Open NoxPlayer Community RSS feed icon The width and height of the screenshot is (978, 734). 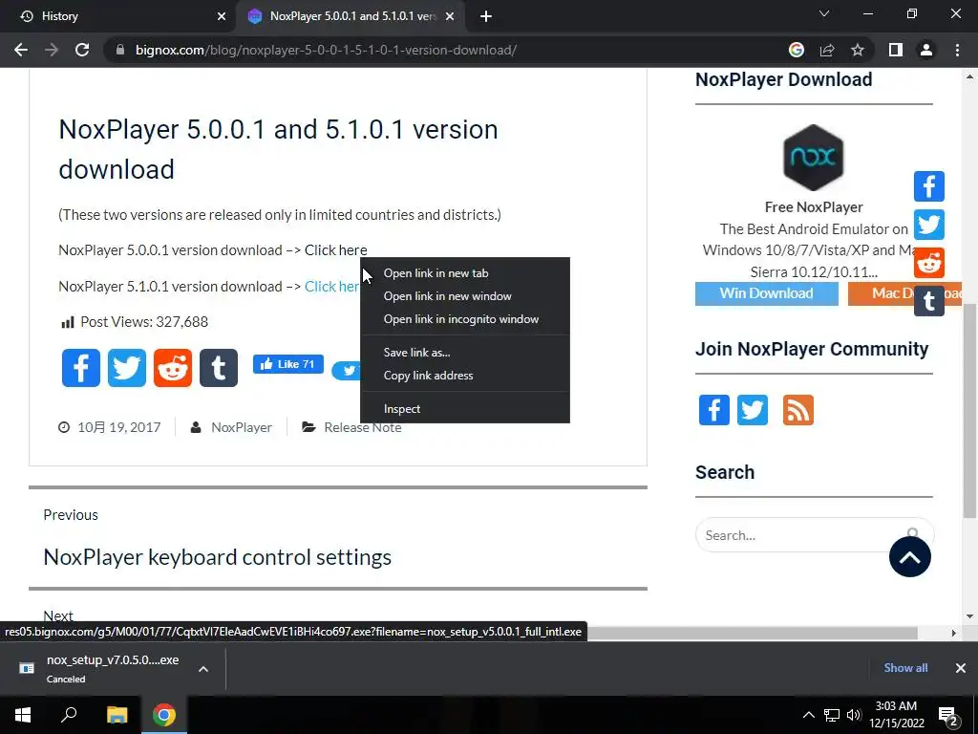tap(798, 410)
